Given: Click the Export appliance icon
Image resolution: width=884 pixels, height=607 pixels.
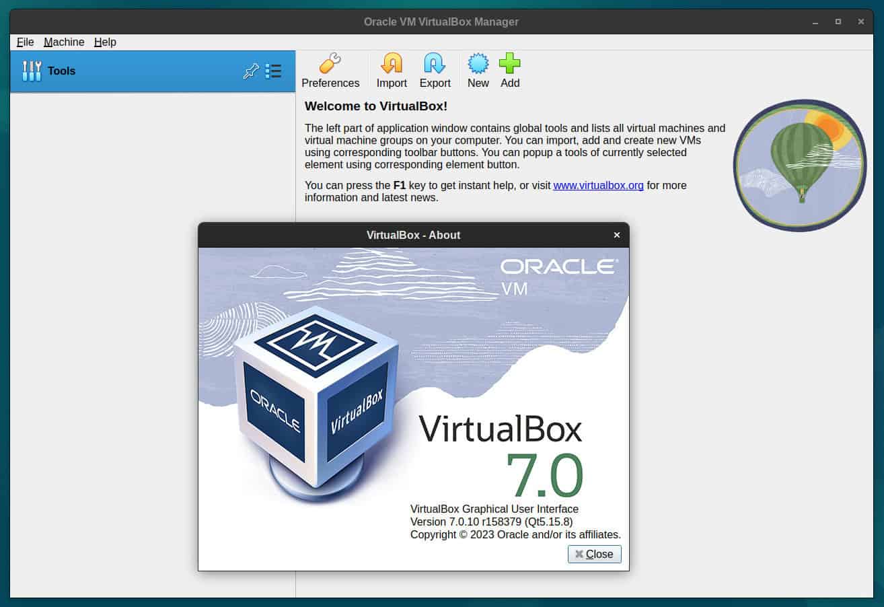Looking at the screenshot, I should point(435,65).
